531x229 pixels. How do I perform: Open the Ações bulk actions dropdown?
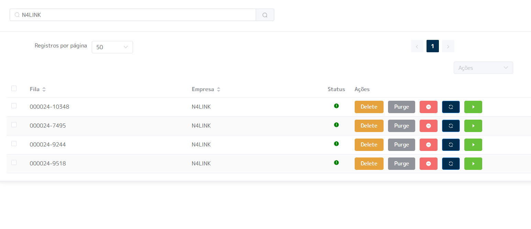[x=483, y=68]
